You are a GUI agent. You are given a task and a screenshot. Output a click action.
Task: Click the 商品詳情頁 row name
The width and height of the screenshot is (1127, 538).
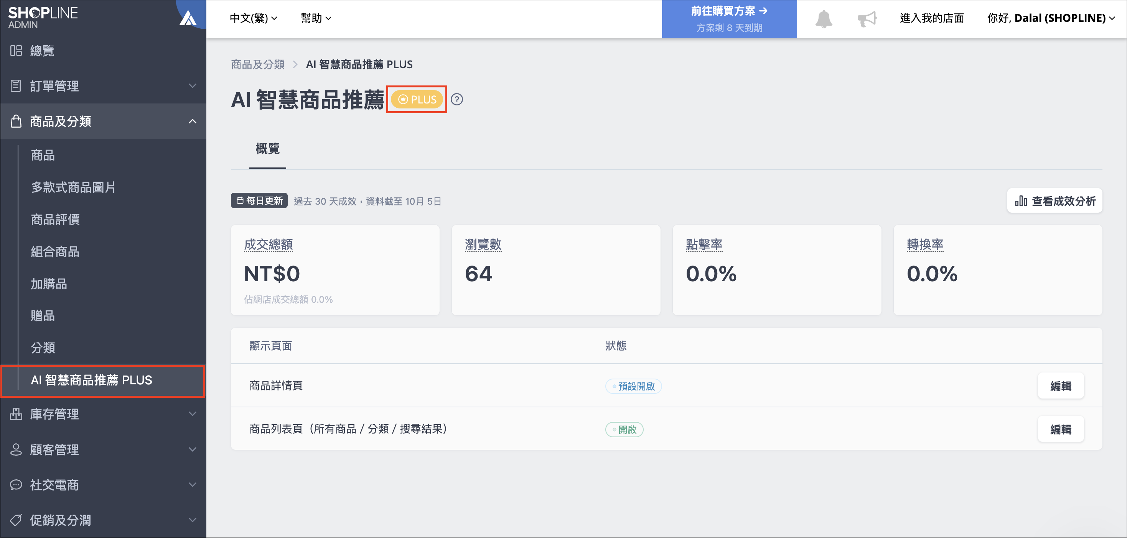(276, 385)
